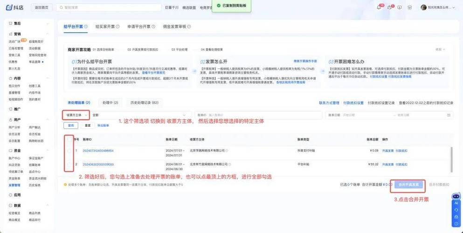463x233 pixels.
Task: Click the calendar icon in 账单日期 field
Action: [449, 115]
